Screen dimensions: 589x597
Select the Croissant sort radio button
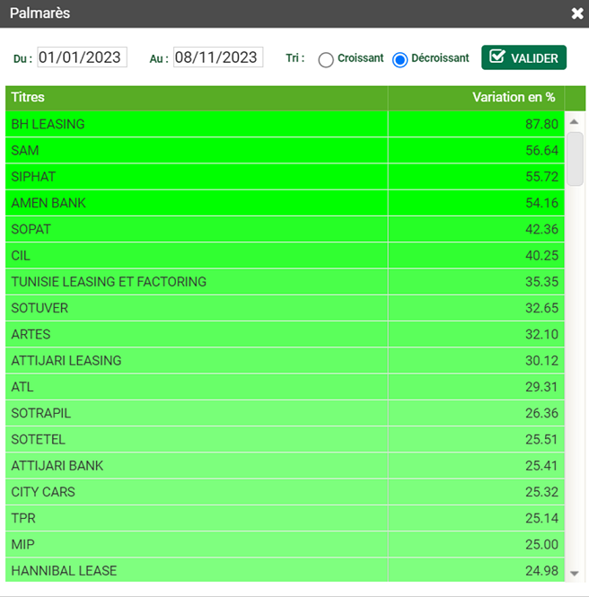point(326,60)
